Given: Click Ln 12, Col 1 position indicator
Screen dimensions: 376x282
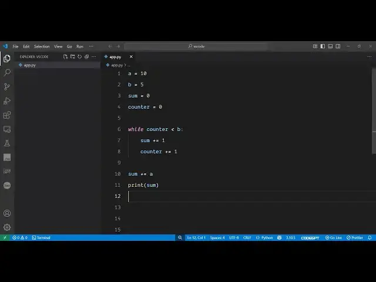Looking at the screenshot, I should click(196, 237).
